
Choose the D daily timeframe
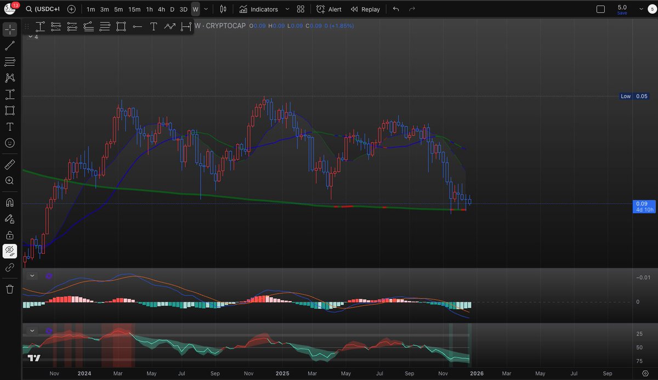point(172,9)
